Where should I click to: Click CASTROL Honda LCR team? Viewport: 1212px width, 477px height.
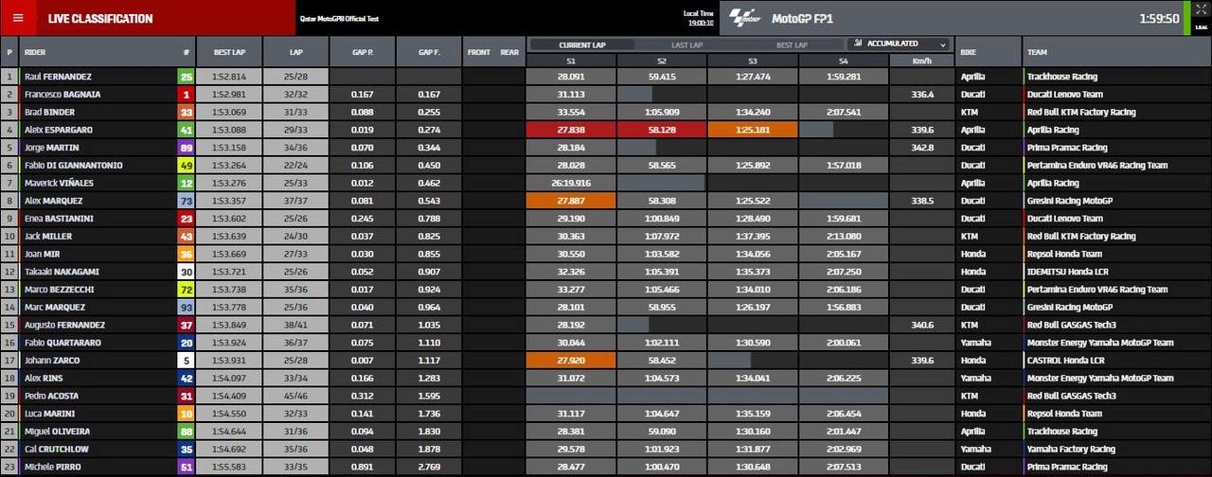(x=1065, y=361)
